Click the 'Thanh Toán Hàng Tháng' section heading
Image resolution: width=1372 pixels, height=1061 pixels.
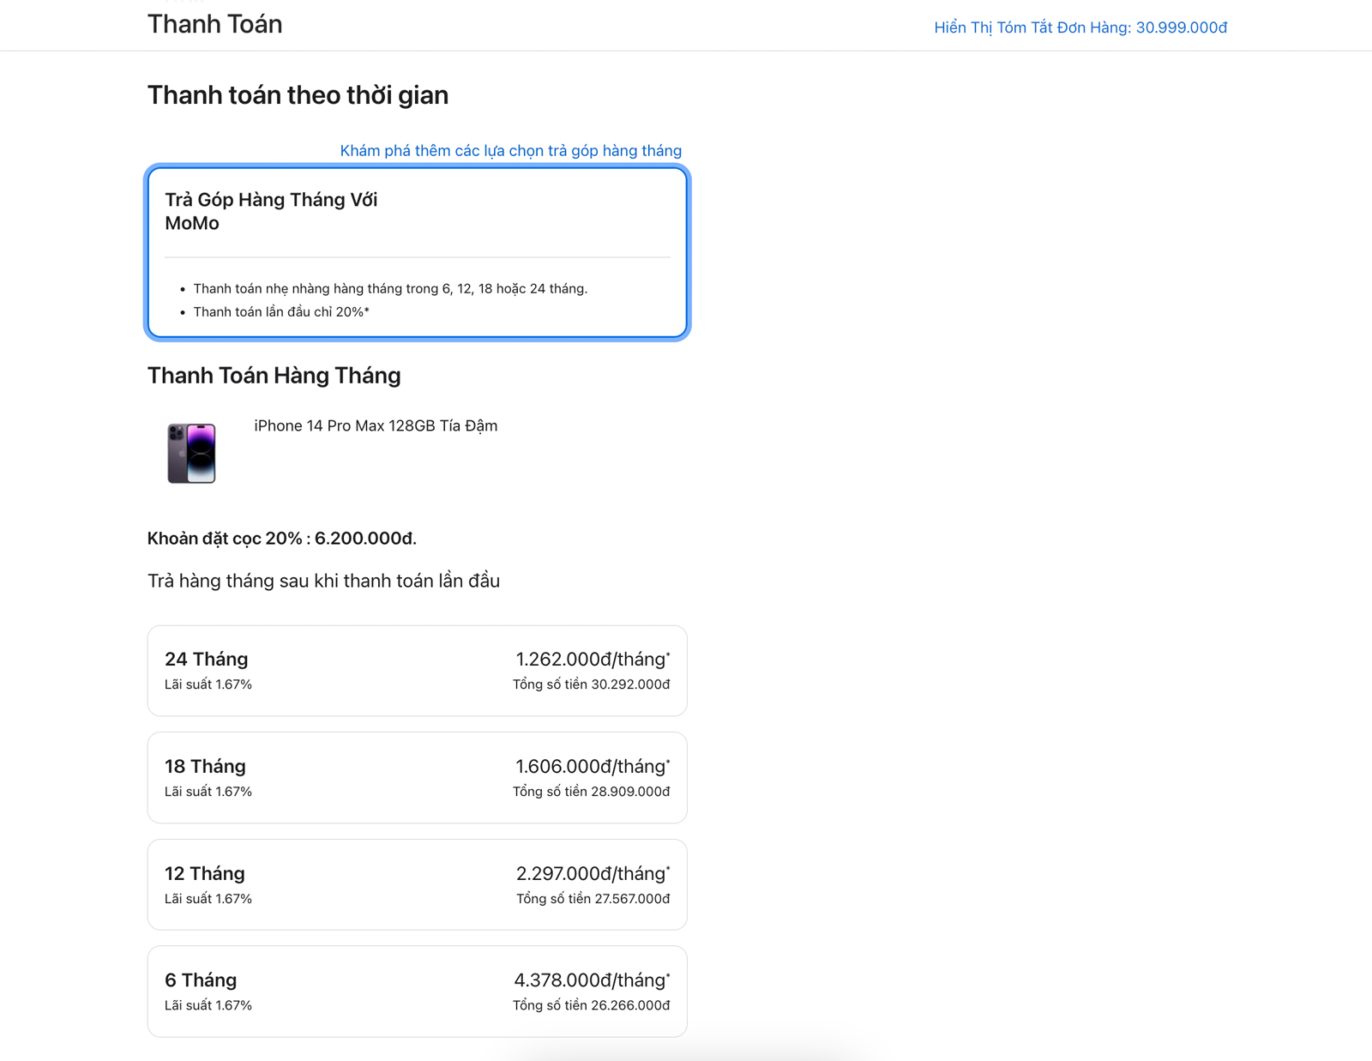coord(274,376)
